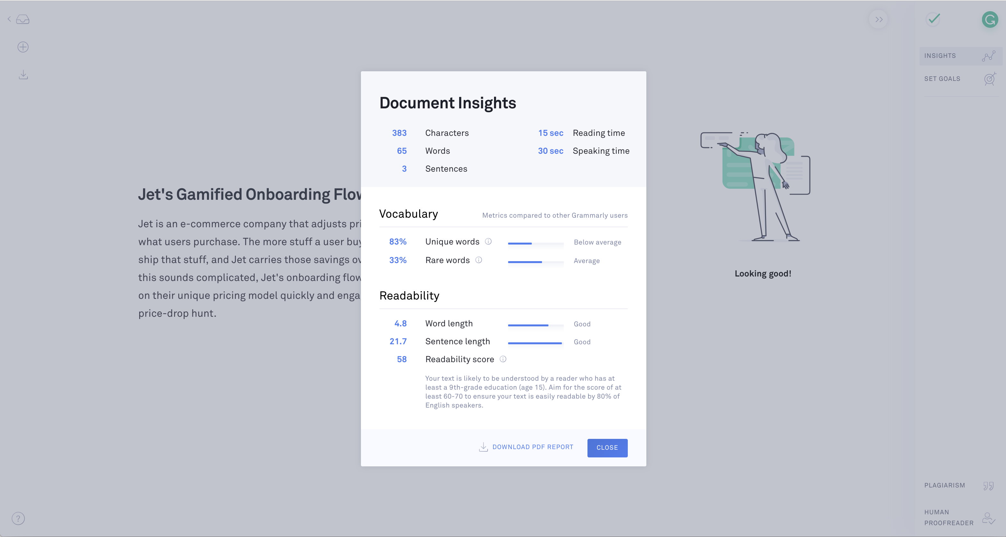Click the Rare words progress bar
1006x537 pixels.
click(x=535, y=262)
